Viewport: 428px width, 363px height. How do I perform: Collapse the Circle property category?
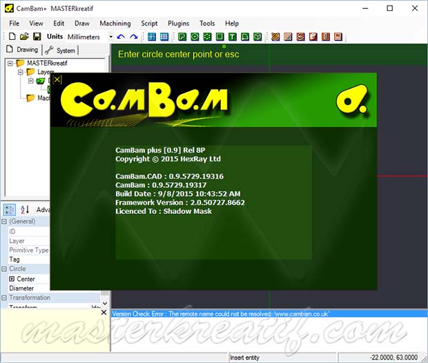[4, 269]
